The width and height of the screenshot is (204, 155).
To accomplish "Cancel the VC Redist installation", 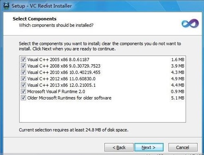I will (x=183, y=147).
